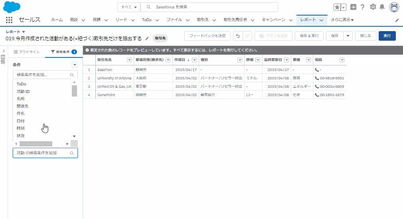The width and height of the screenshot is (403, 219).
Task: Click the 閉じる button
Action: (365, 36)
